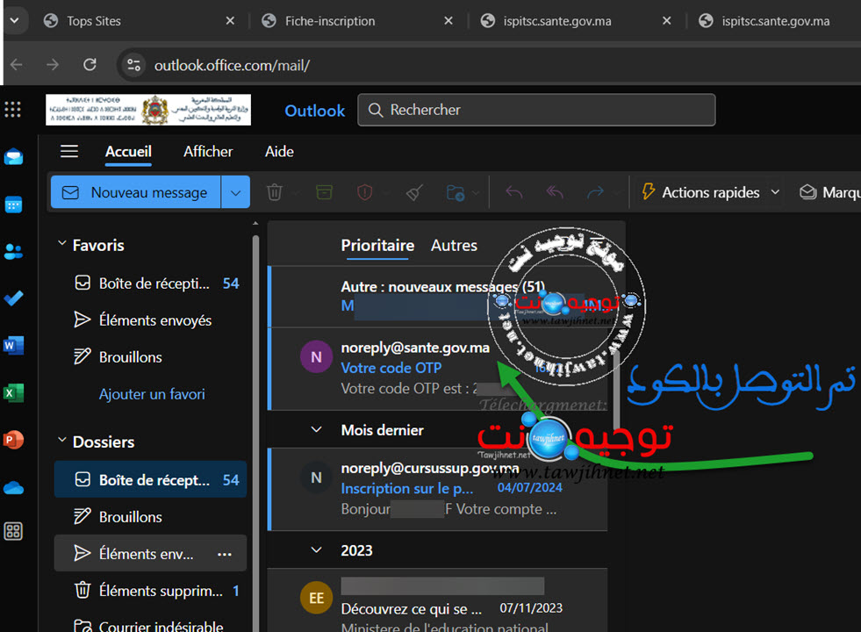Click the browser address bar URL
Screen dimensions: 861x632
232,66
